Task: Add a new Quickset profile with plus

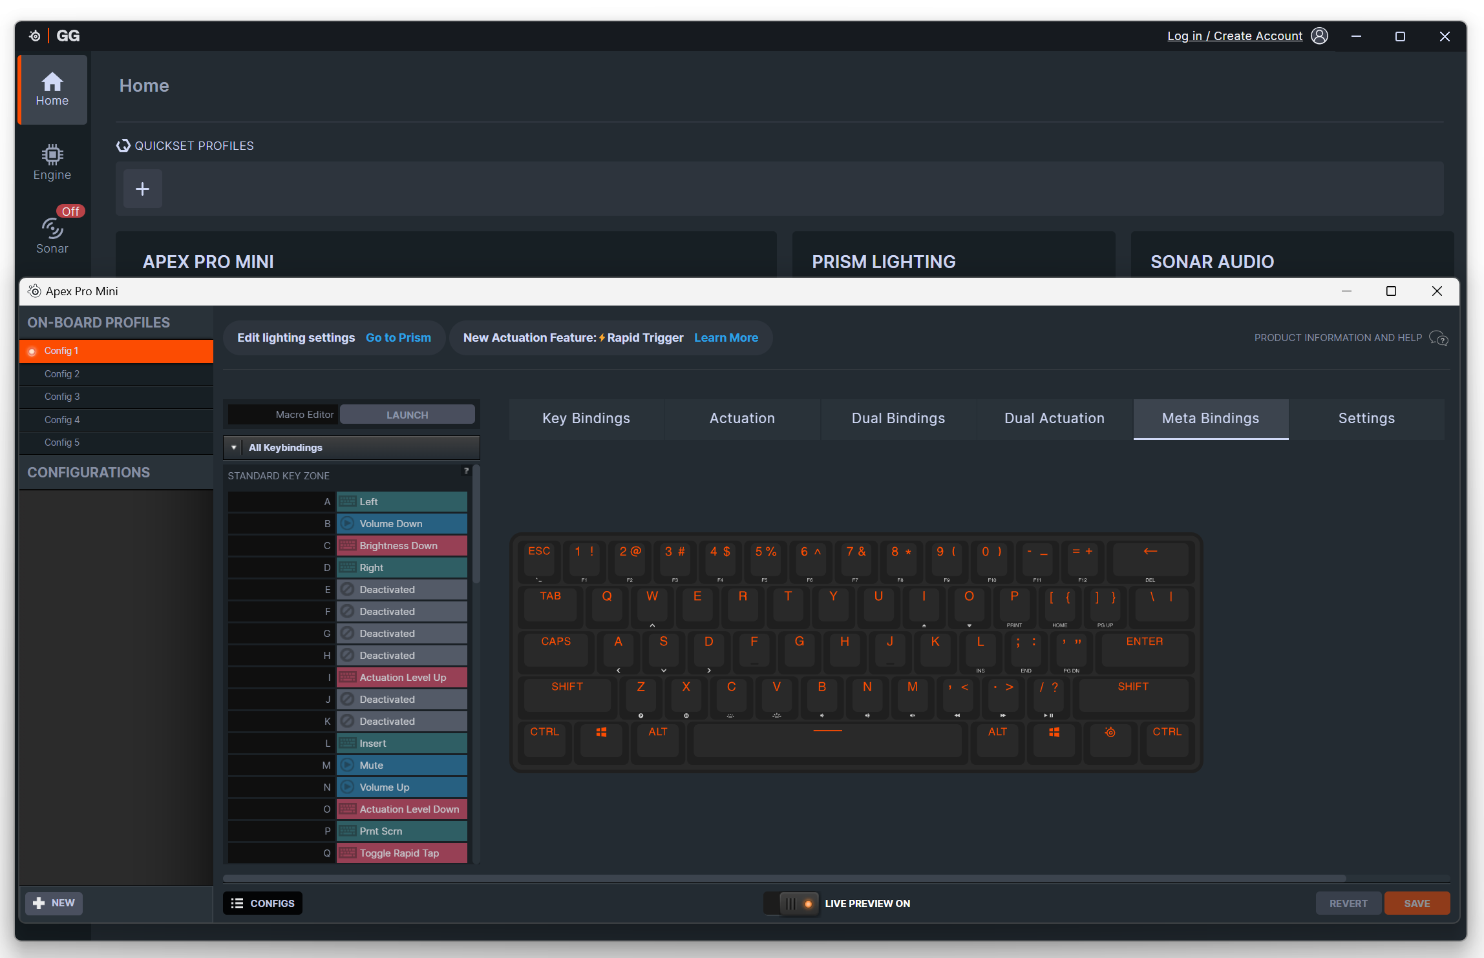Action: tap(142, 189)
